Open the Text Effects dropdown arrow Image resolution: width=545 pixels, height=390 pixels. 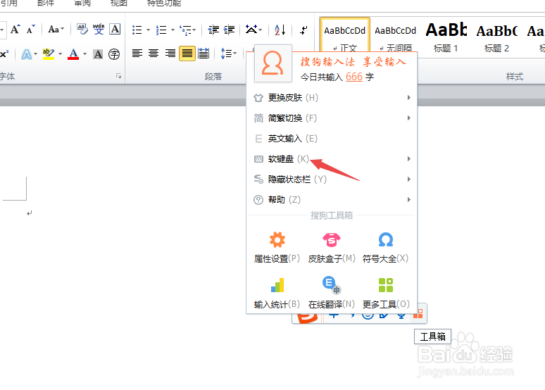[35, 54]
